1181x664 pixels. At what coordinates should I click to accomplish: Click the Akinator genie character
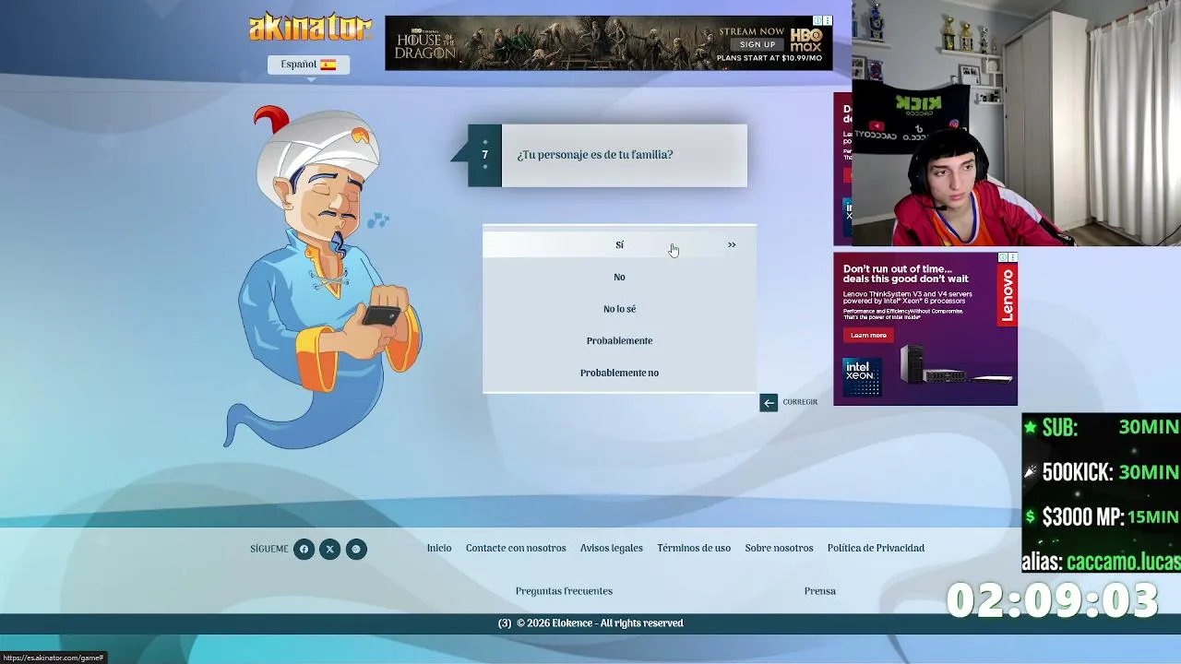323,277
